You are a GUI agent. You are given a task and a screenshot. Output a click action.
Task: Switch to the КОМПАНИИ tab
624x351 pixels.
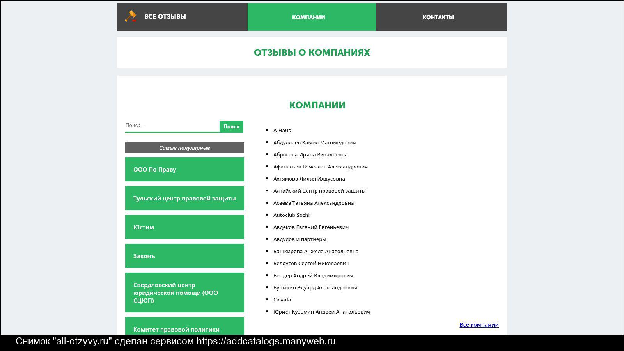click(x=312, y=17)
